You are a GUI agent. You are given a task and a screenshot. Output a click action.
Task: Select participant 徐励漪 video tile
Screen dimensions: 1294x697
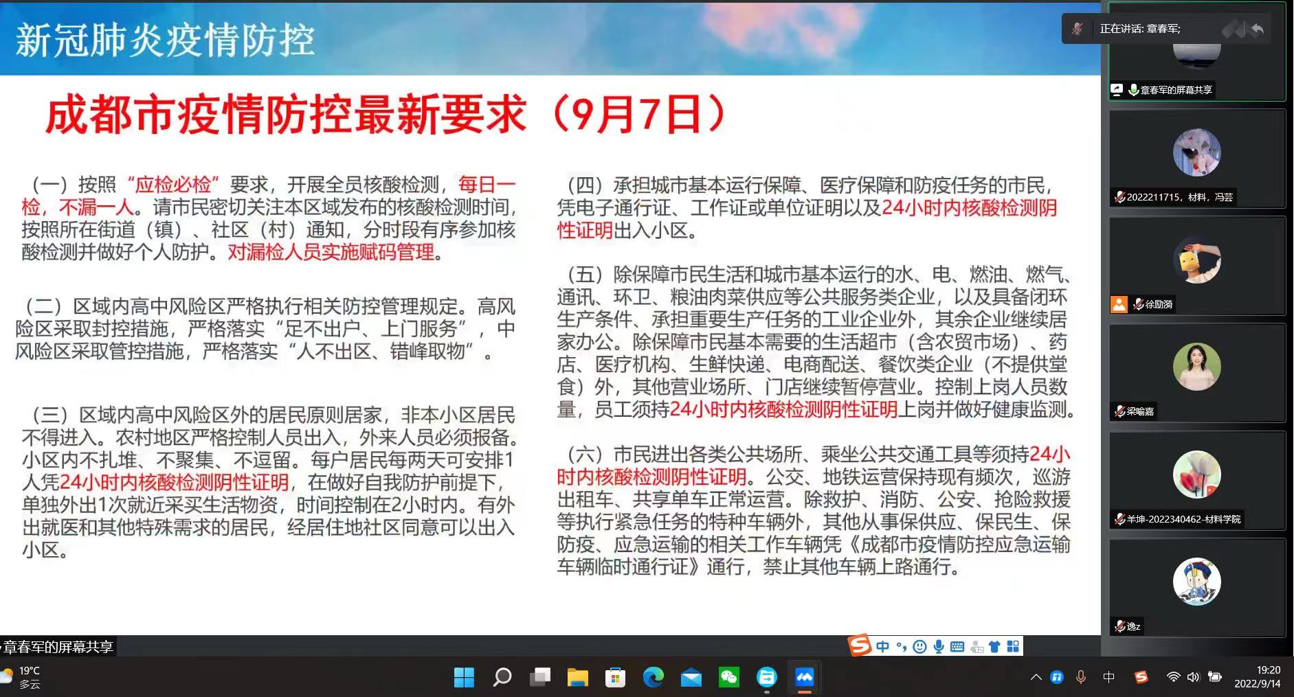click(1196, 266)
